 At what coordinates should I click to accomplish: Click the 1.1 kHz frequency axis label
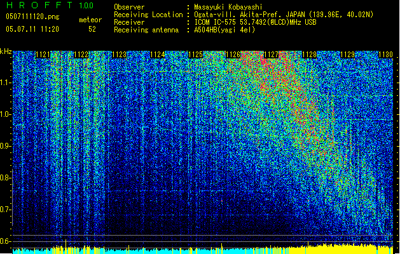4,83
